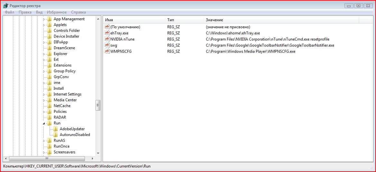Screen dimensions: 376x172
Task: Click the (значение не присвоено) value
Action: tap(228, 27)
